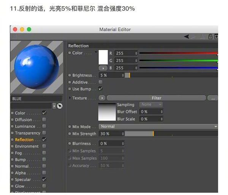Viewport: 228px width, 195px height.
Task: Click the color mode arrow button beside B
Action: point(103,68)
